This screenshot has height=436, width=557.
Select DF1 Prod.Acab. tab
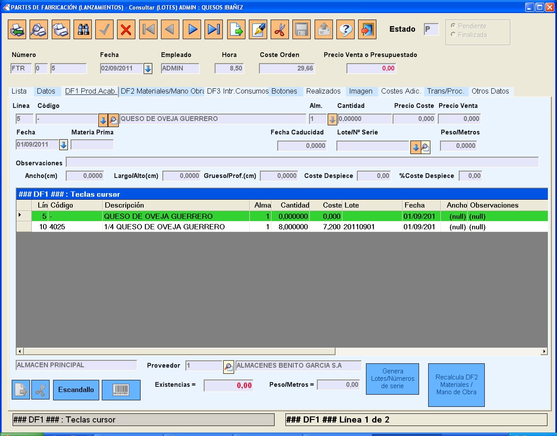(91, 91)
